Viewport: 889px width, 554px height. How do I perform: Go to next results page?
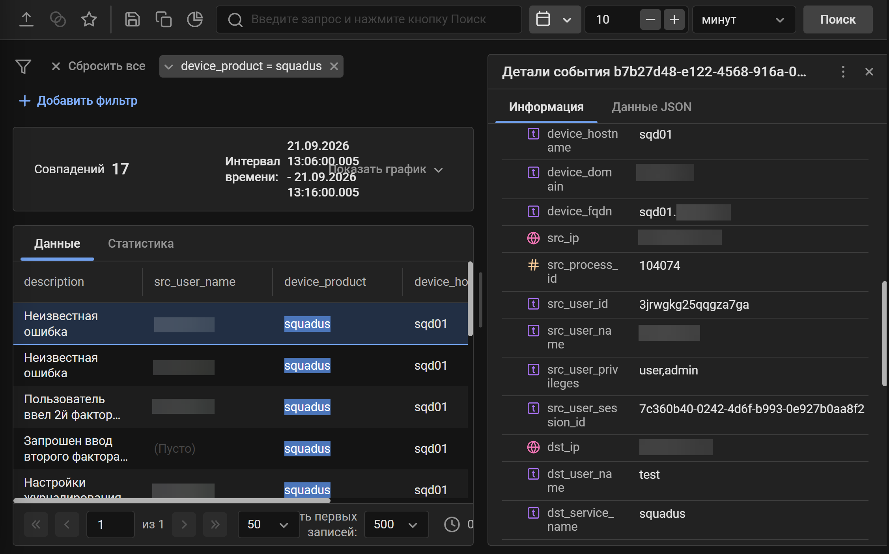(184, 524)
